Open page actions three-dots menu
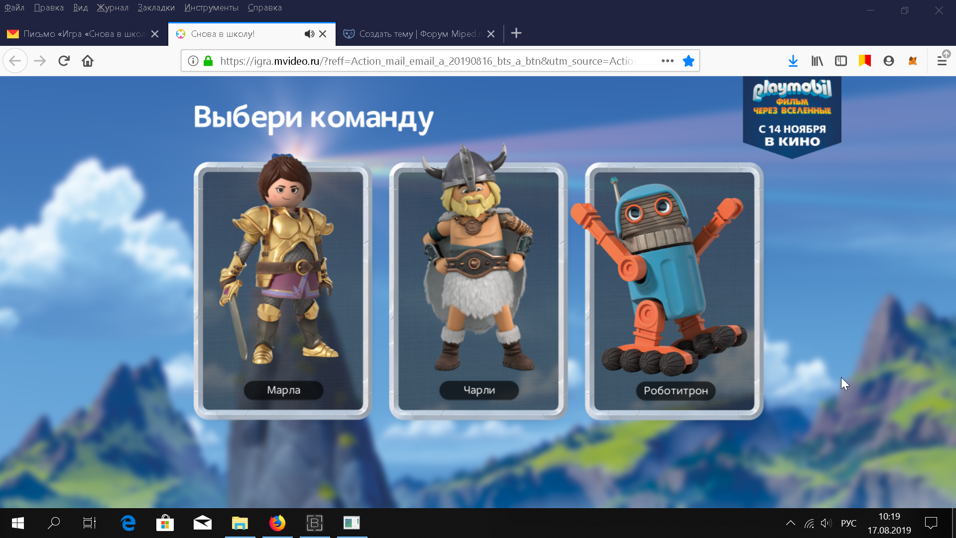The width and height of the screenshot is (956, 538). pos(667,61)
